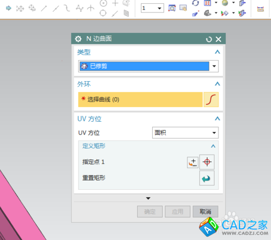Click the measure ruler icon in the toolbar
271x240 pixels.
[260, 9]
